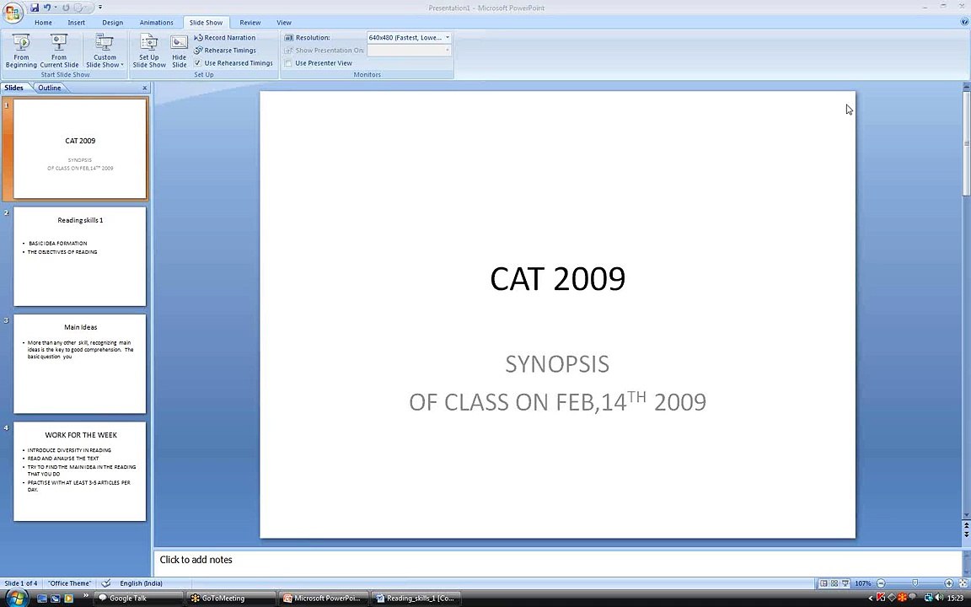This screenshot has height=607, width=971.
Task: Show hidden tray icons arrow
Action: [871, 599]
